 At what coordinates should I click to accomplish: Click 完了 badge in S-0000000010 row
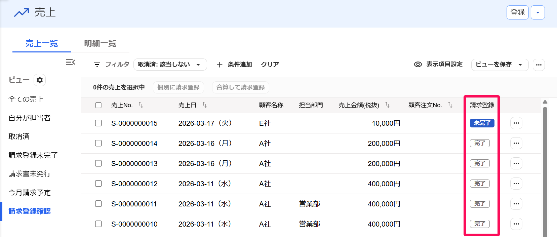coord(480,224)
